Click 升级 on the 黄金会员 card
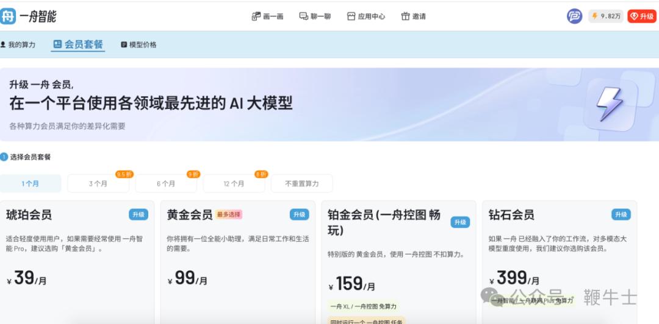Screen dimensions: 659x324 [x=299, y=214]
